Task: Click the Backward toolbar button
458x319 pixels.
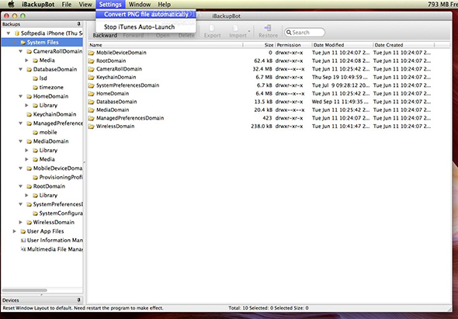Action: (105, 36)
